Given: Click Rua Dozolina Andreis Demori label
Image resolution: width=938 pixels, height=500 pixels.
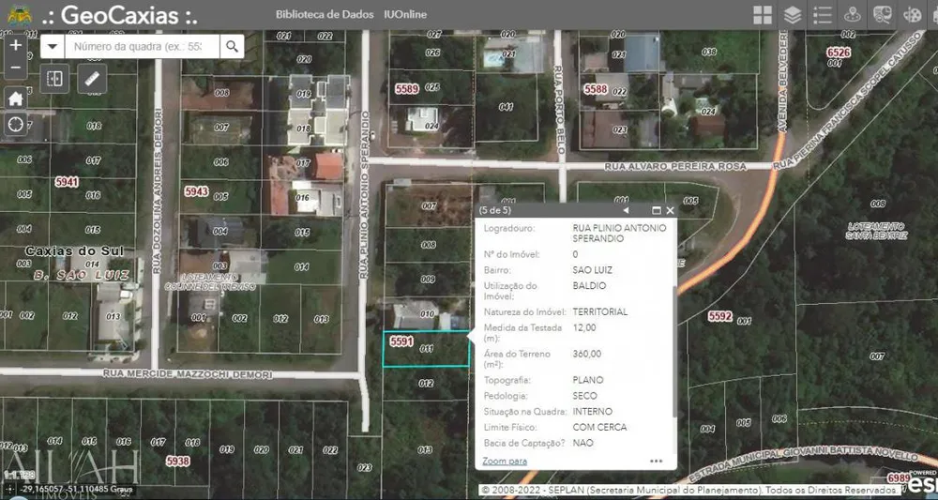Looking at the screenshot, I should (x=158, y=191).
